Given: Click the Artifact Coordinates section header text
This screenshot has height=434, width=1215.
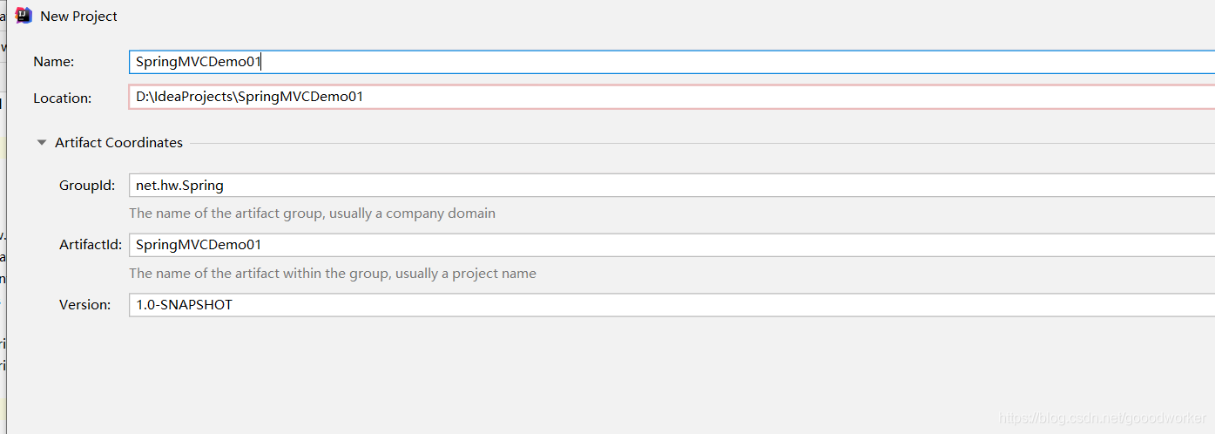Looking at the screenshot, I should (x=119, y=143).
